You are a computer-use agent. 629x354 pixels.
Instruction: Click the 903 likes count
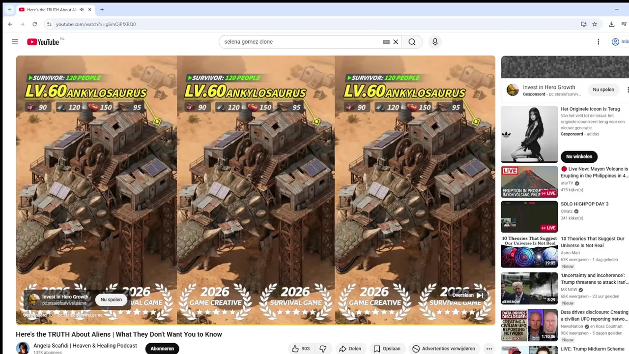(x=306, y=349)
